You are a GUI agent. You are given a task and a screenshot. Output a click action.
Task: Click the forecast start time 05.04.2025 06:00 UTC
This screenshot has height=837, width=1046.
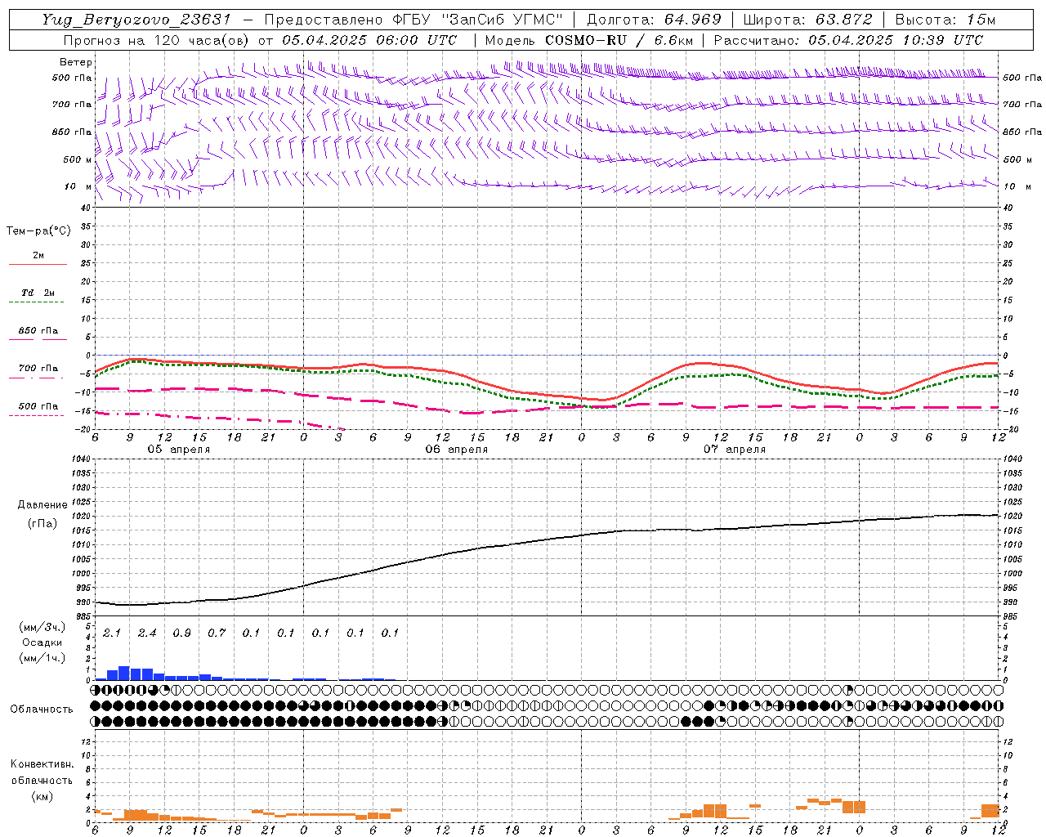click(x=369, y=40)
